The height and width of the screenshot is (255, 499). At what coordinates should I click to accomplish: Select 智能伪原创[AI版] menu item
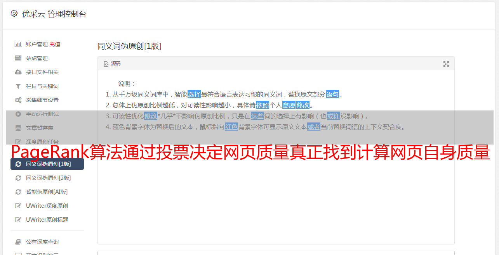tap(47, 192)
